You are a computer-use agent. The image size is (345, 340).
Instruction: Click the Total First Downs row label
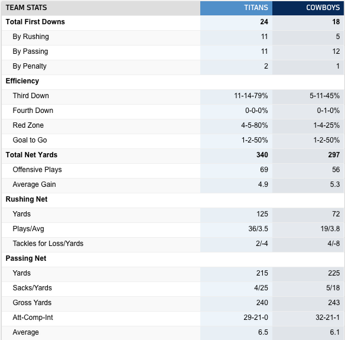click(x=35, y=22)
